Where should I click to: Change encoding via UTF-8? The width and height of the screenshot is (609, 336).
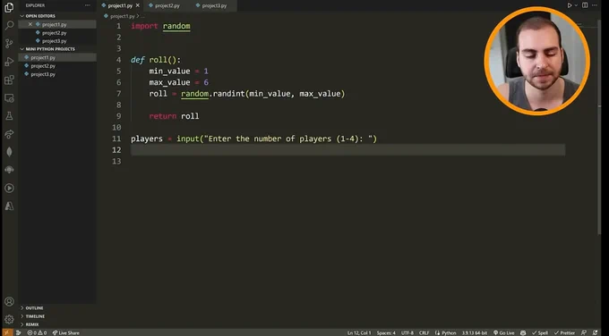407,332
